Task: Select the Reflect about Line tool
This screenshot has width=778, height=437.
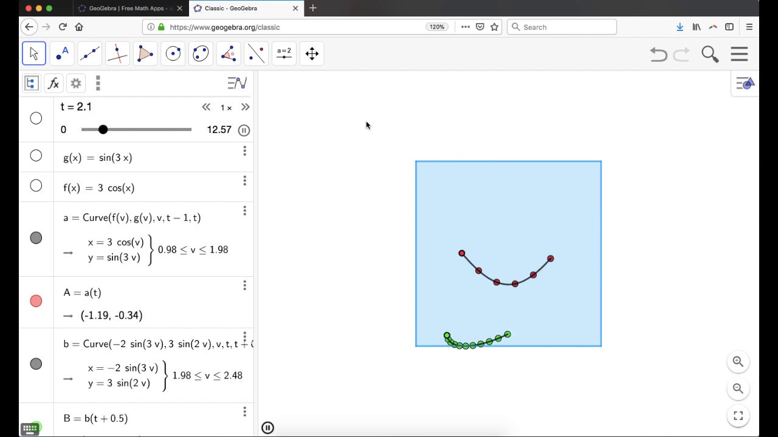Action: 256,53
